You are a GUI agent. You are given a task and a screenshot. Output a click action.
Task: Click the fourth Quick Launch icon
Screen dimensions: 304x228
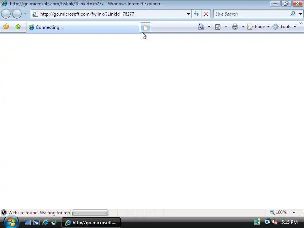pyautogui.click(x=54, y=222)
